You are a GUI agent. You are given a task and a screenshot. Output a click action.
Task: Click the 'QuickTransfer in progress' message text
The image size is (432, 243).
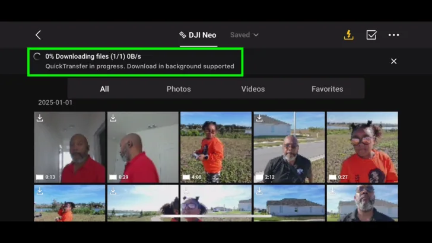pyautogui.click(x=139, y=66)
